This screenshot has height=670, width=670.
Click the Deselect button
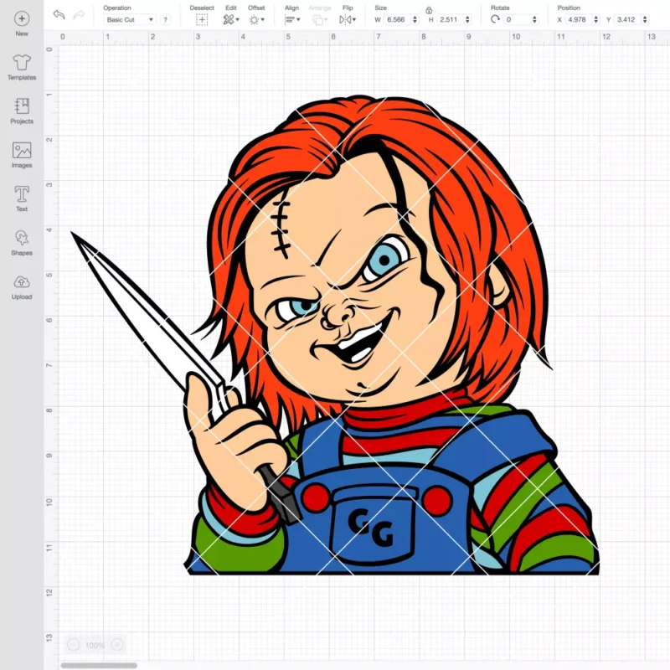(202, 19)
